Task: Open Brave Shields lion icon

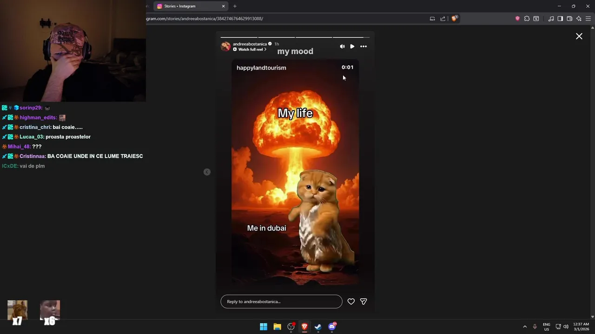Action: coord(454,19)
